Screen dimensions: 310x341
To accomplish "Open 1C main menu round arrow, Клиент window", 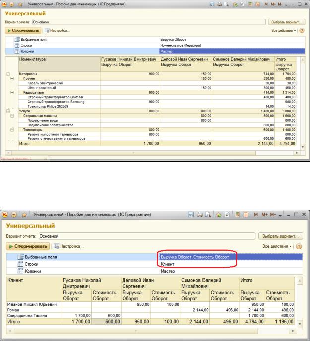I will pos(14,215).
